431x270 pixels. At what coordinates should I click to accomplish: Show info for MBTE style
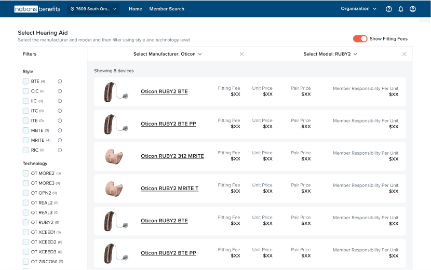60,130
